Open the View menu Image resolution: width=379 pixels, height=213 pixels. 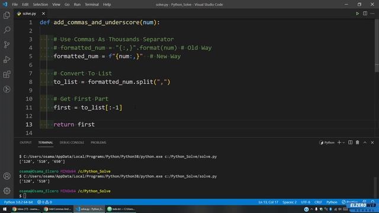coord(56,4)
